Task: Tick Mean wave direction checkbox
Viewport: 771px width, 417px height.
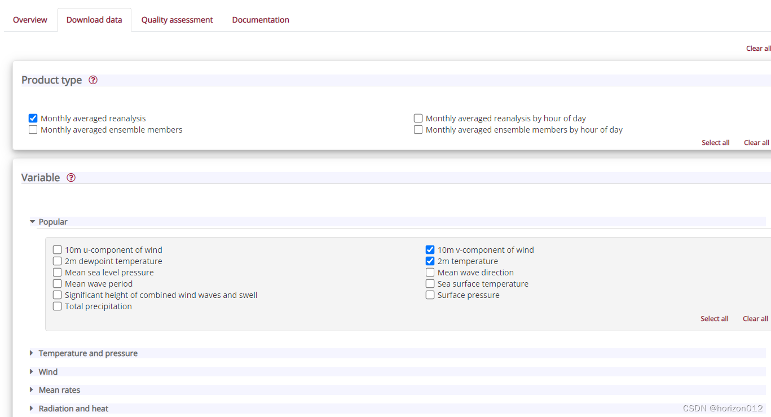Action: (430, 273)
